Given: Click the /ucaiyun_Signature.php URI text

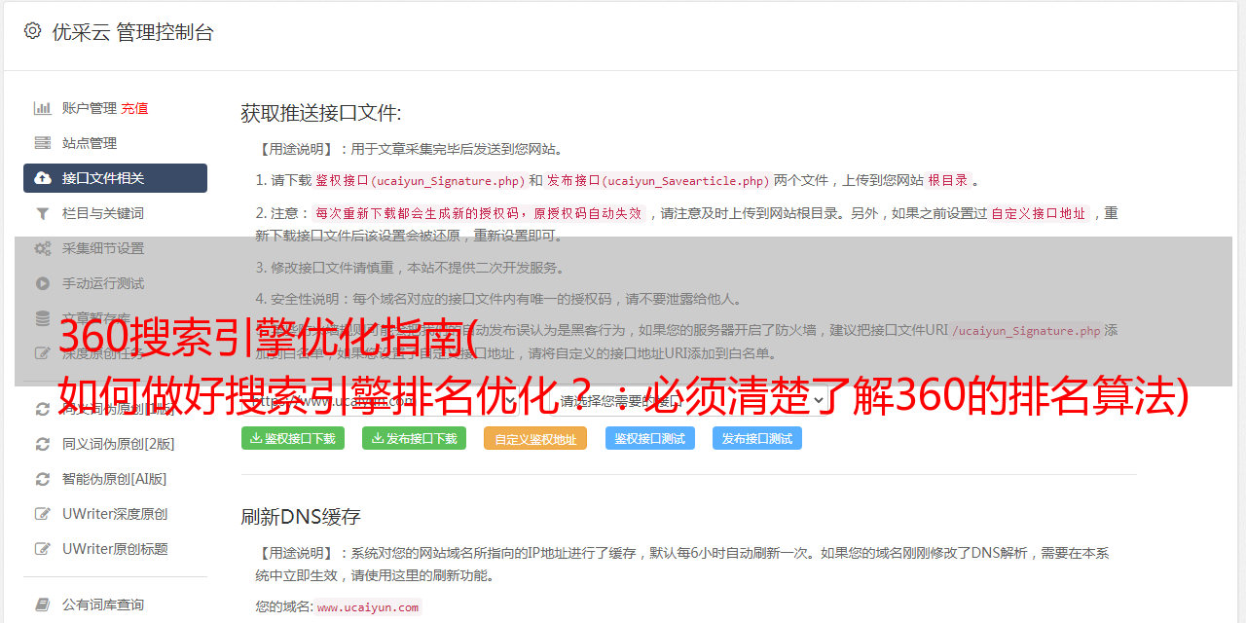Looking at the screenshot, I should 1026,330.
